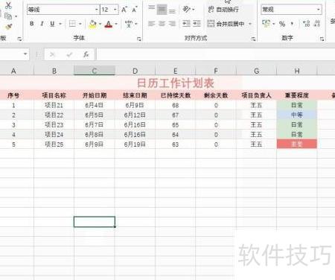Toggle 自动换行 wrap text
Image resolution: width=335 pixels, height=280 pixels.
[x=223, y=10]
